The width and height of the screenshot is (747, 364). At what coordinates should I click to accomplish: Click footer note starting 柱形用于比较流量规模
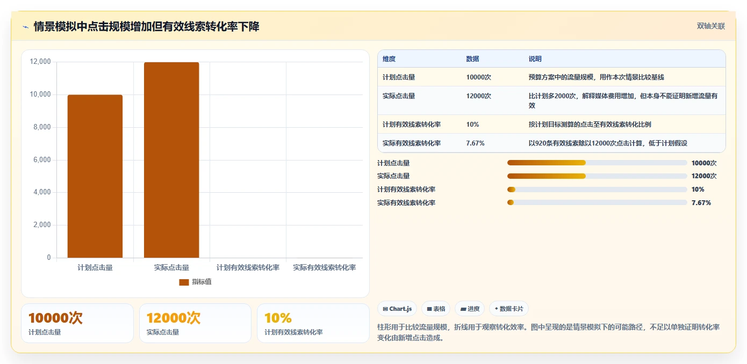pos(549,332)
